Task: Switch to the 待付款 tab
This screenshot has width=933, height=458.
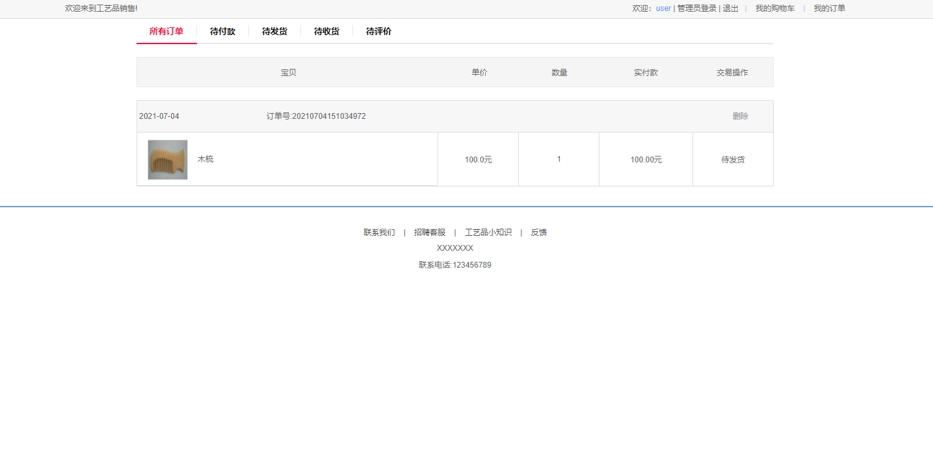Action: coord(223,31)
